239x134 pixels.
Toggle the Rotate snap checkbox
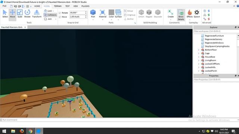[60, 13]
